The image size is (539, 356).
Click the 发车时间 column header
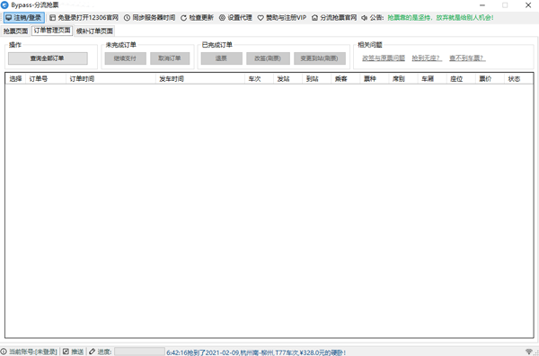pyautogui.click(x=200, y=79)
